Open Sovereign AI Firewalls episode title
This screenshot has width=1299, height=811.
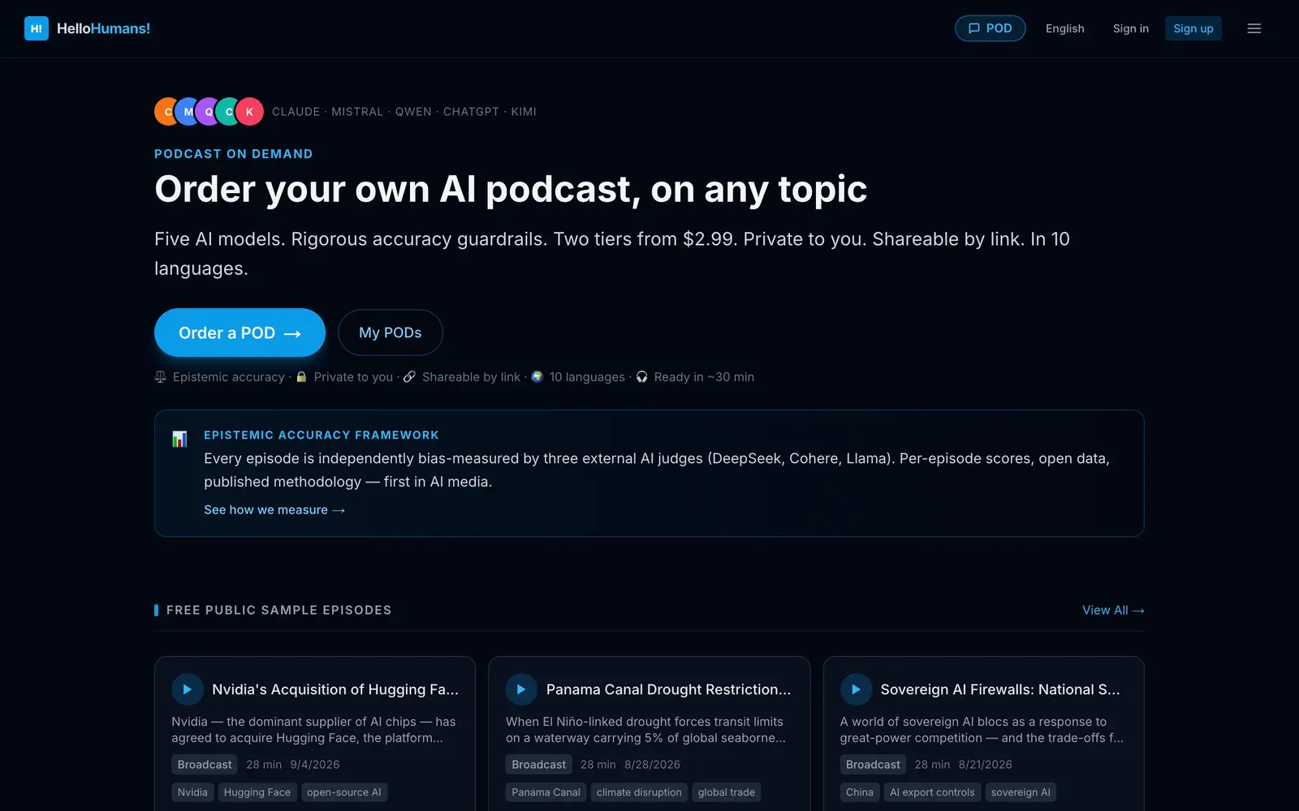[x=1000, y=689]
